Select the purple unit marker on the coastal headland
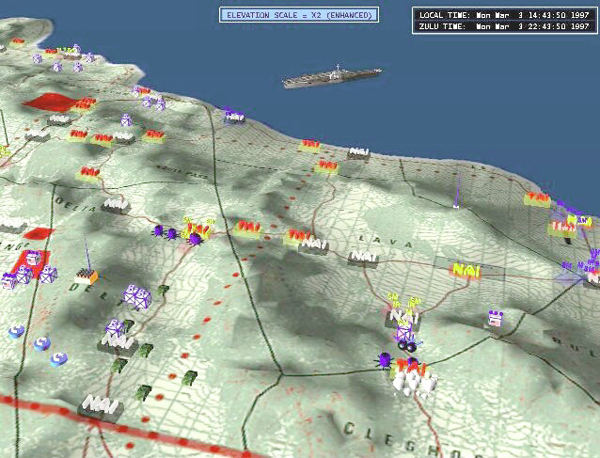Viewport: 600px width, 458px height. pos(234,116)
